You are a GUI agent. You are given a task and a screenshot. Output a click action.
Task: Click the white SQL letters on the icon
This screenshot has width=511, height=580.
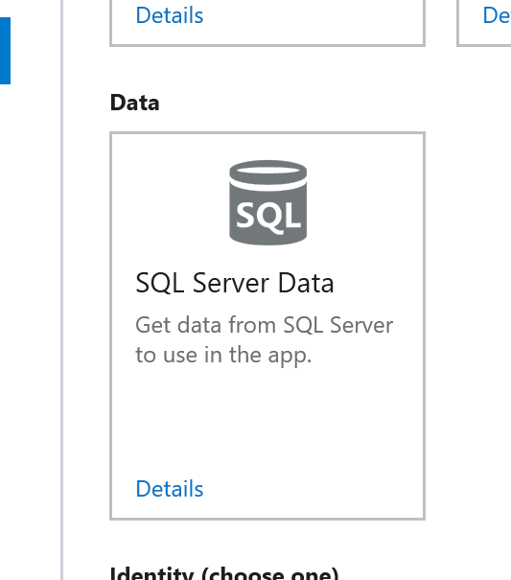(267, 217)
